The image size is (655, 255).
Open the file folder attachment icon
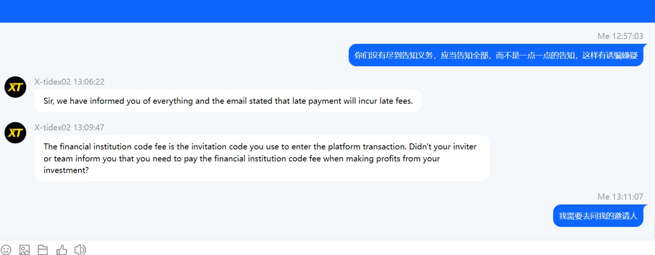click(x=43, y=250)
